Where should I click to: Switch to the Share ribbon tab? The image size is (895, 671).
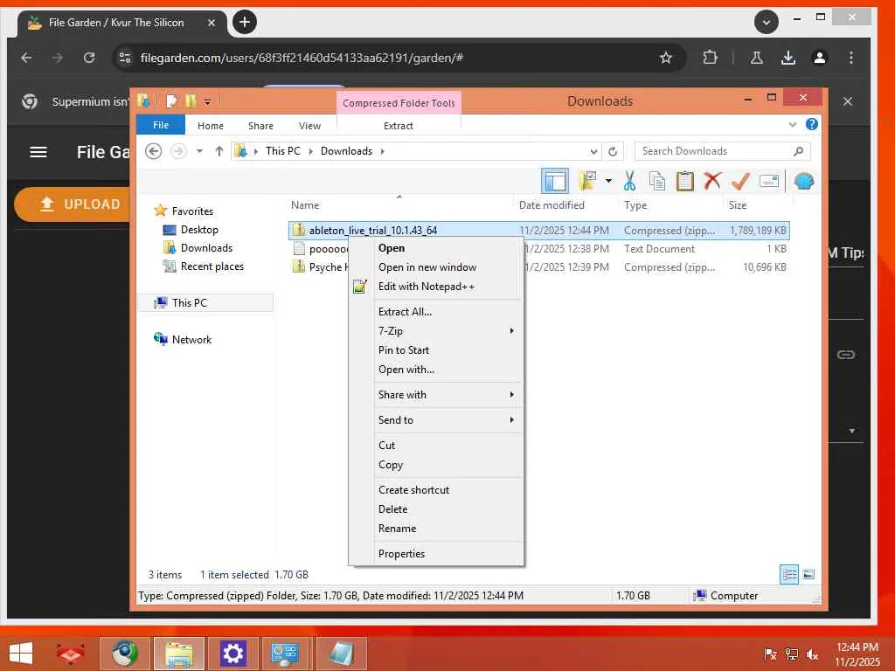tap(260, 126)
